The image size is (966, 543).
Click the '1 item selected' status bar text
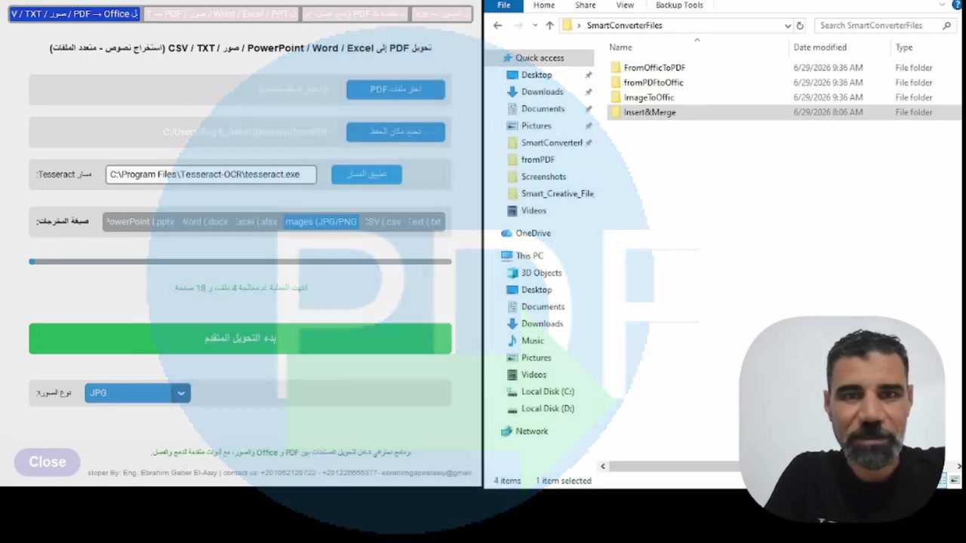[x=564, y=481]
